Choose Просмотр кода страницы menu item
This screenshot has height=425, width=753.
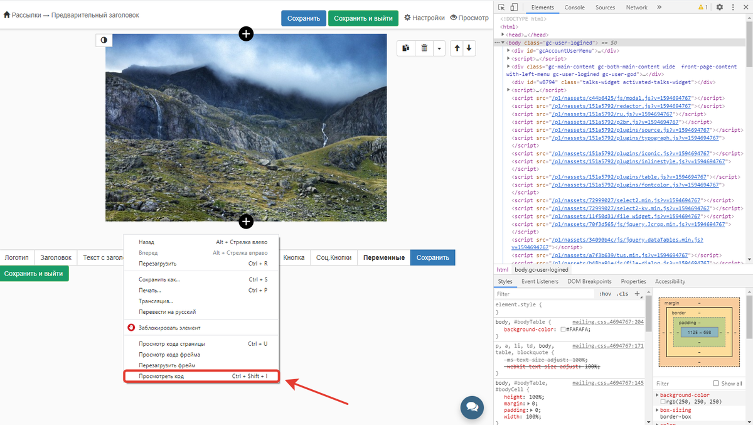click(201, 343)
